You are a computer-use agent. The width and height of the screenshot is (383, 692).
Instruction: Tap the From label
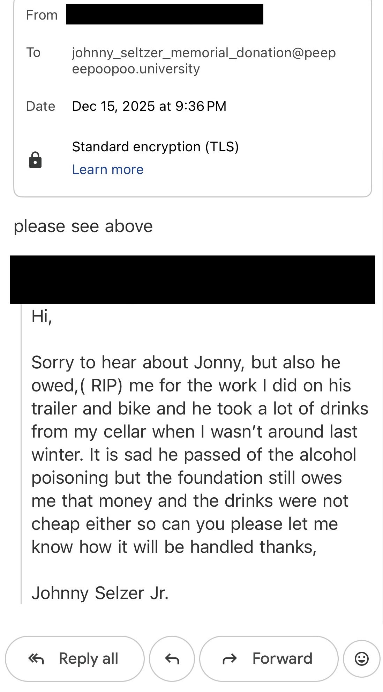click(x=42, y=15)
